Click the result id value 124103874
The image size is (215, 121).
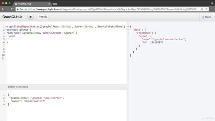click(157, 42)
